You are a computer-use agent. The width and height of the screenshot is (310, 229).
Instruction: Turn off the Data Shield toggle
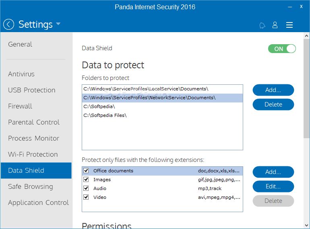[x=282, y=49]
